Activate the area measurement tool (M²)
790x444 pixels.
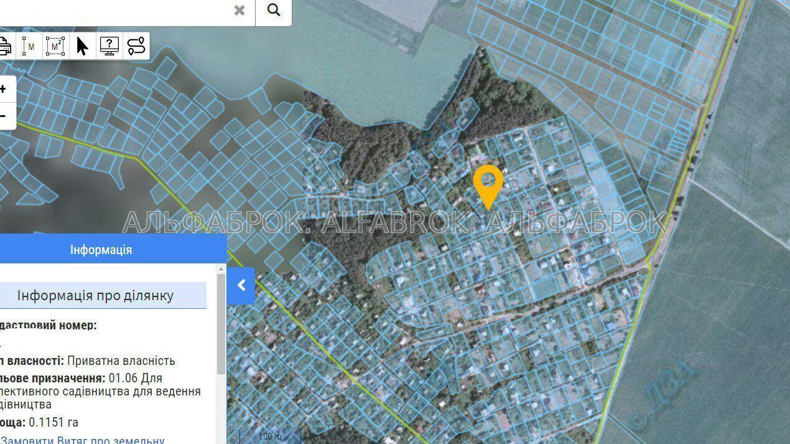click(x=55, y=46)
